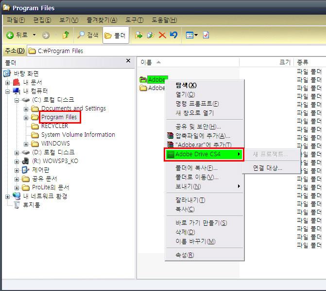Open the 도구(T) menu
The width and height of the screenshot is (326, 291).
134,20
